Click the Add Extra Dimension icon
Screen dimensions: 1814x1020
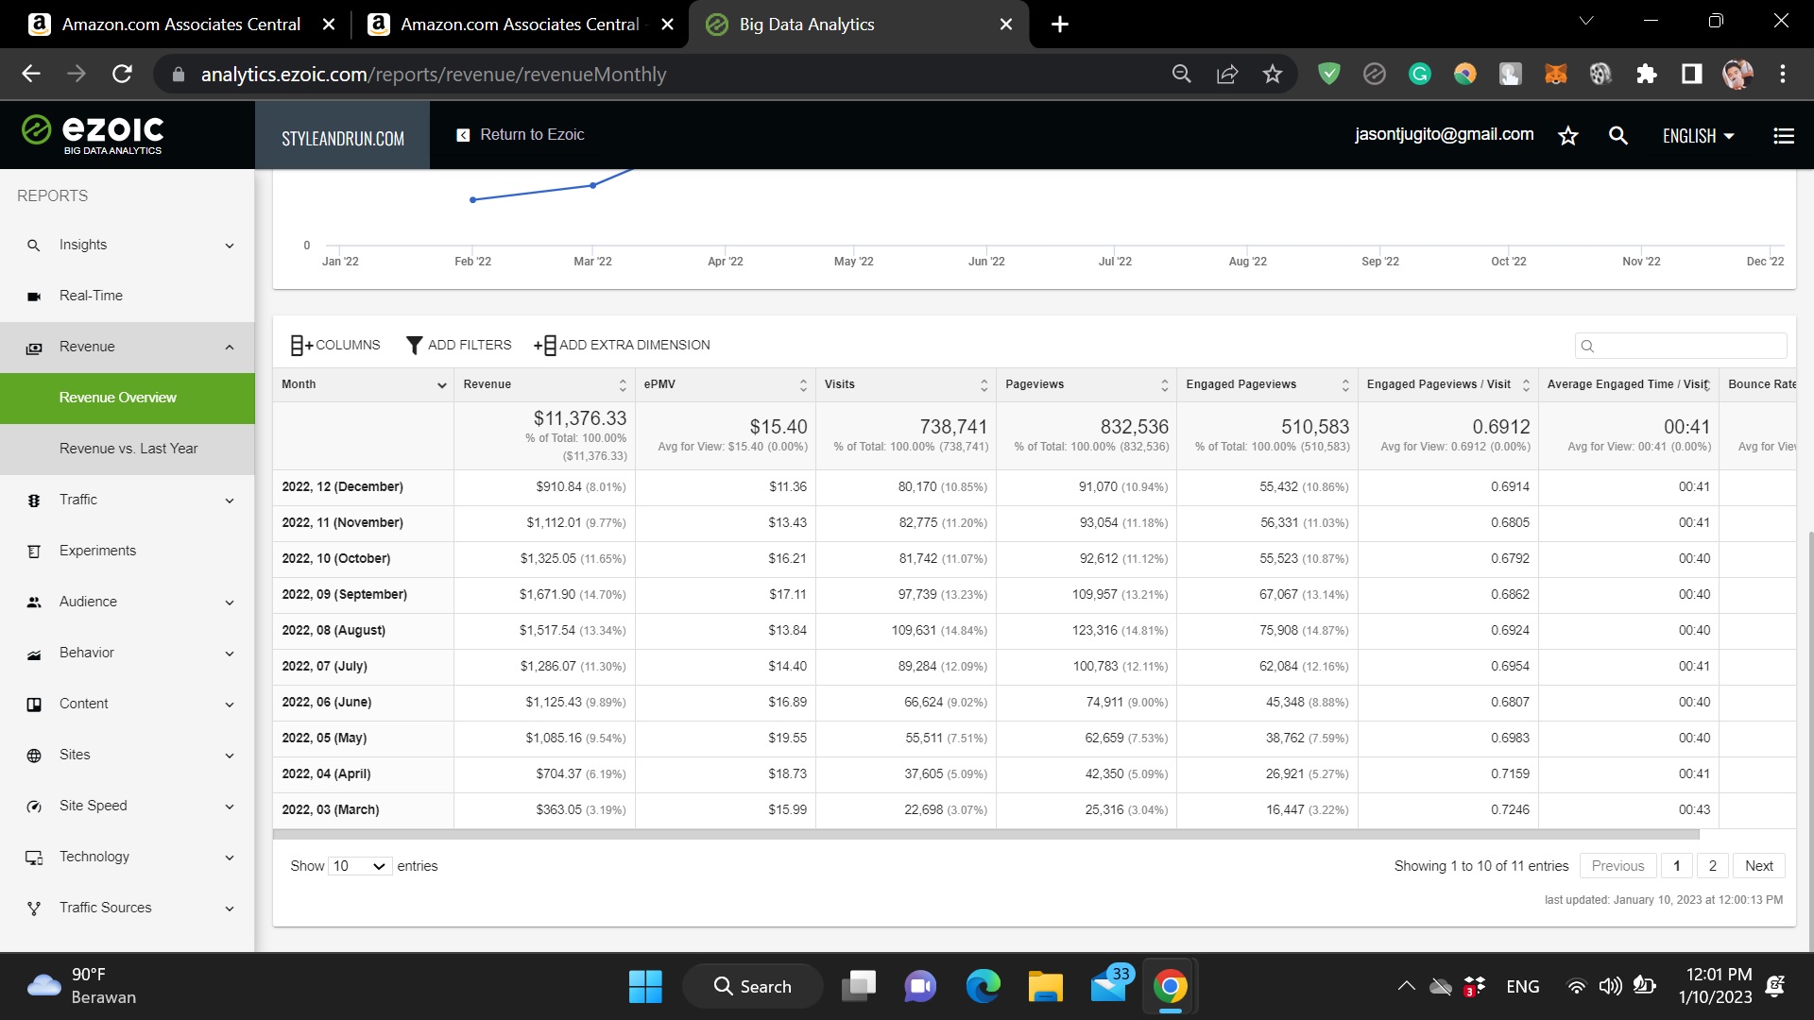click(x=545, y=346)
